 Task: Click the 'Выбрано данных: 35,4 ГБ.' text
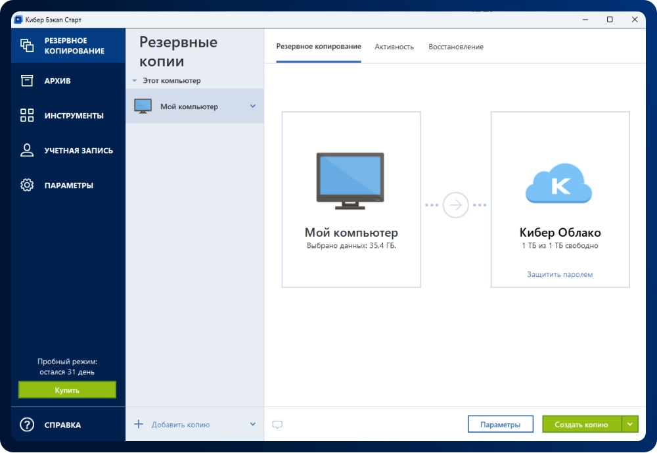[x=351, y=246]
